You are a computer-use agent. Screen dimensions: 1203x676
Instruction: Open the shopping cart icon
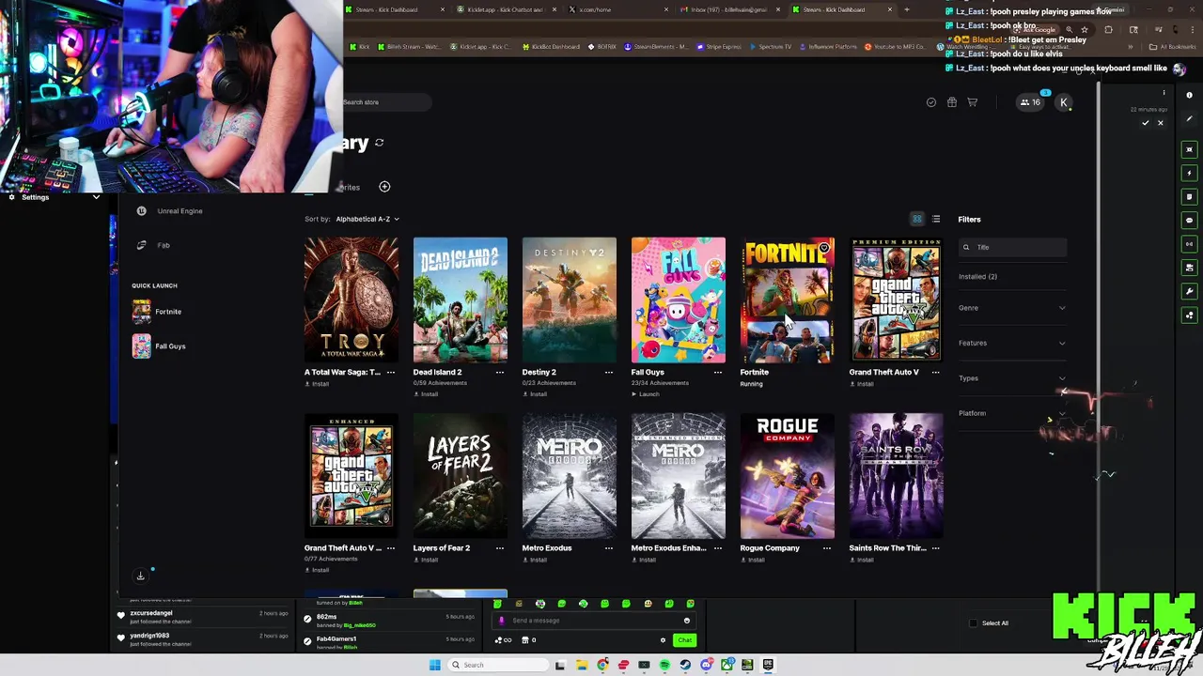click(973, 102)
